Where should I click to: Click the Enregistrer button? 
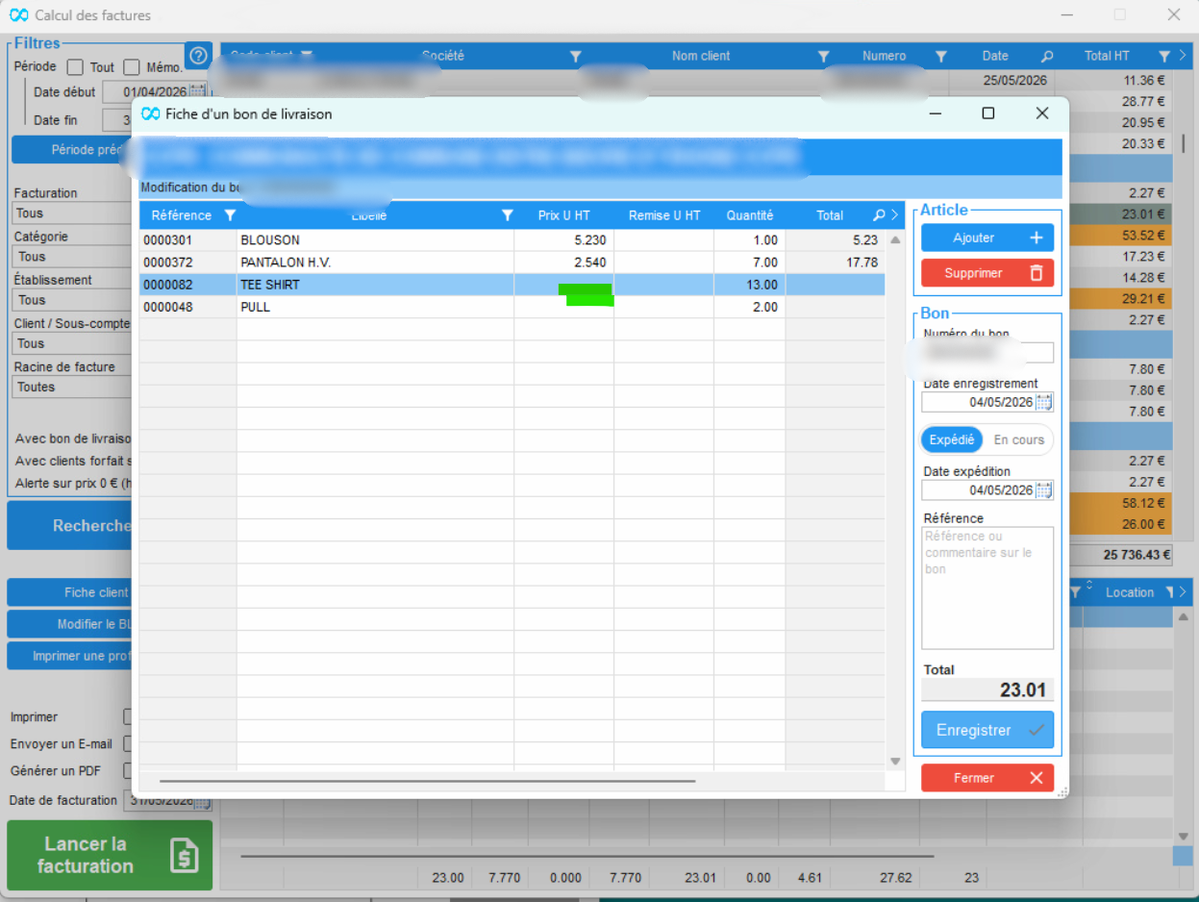pos(987,730)
